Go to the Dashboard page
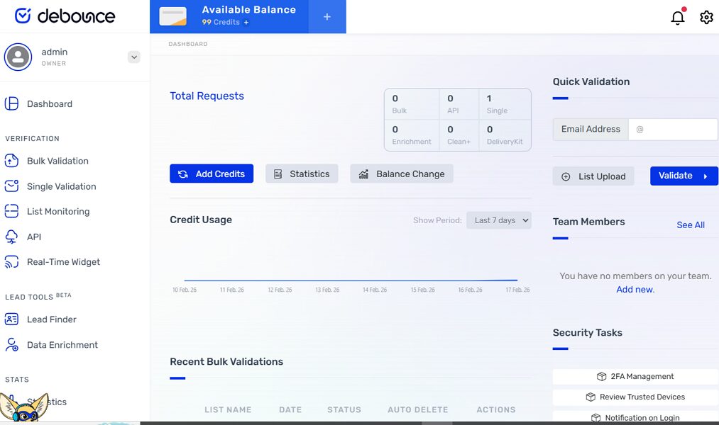Screen dimensions: 719x425 coord(49,103)
